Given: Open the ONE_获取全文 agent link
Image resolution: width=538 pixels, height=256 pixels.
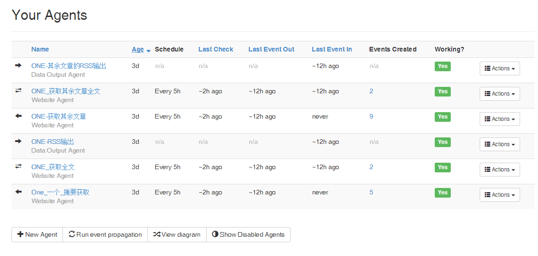Looking at the screenshot, I should tap(53, 167).
